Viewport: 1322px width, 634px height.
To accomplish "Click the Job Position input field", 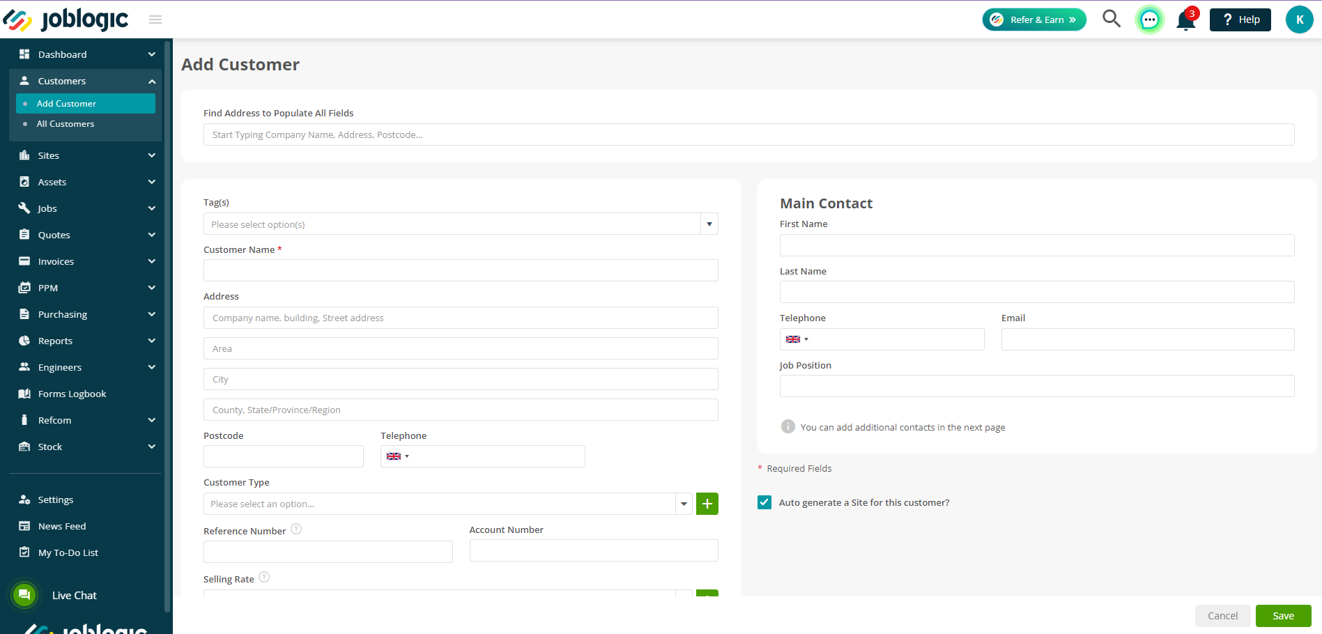I will click(x=1037, y=386).
